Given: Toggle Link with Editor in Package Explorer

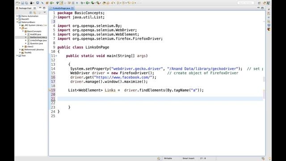Looking at the screenshot, I should pyautogui.click(x=35, y=13).
